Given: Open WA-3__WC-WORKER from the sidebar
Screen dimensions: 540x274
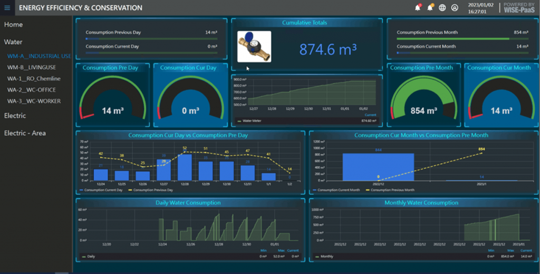Looking at the screenshot, I should coord(34,101).
